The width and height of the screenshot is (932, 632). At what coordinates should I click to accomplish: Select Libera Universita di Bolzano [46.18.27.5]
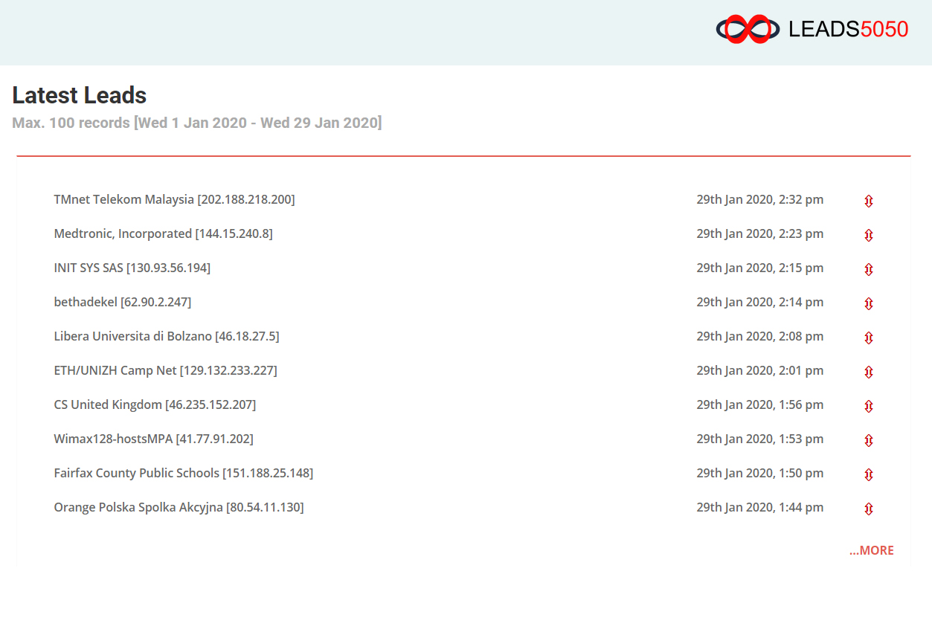coord(166,336)
